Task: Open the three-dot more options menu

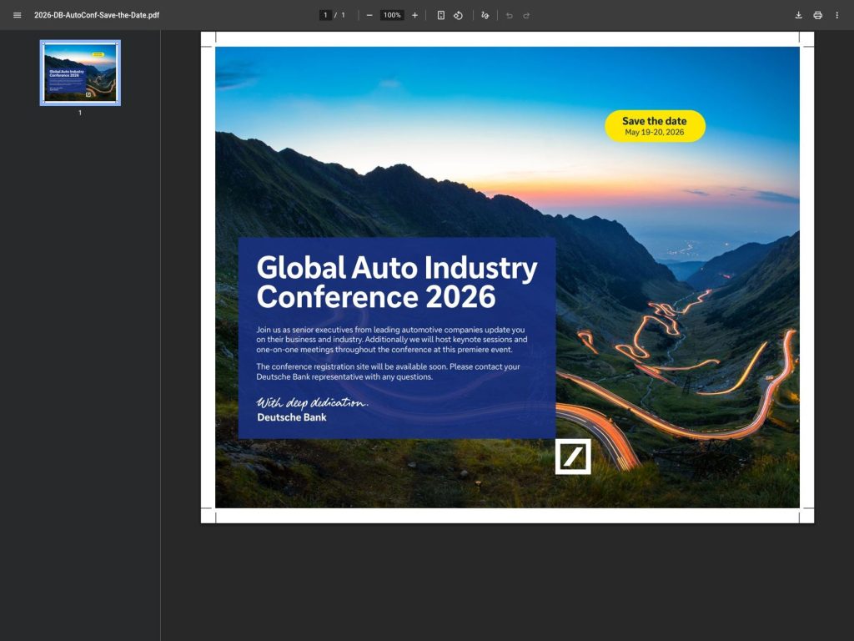Action: 837,14
